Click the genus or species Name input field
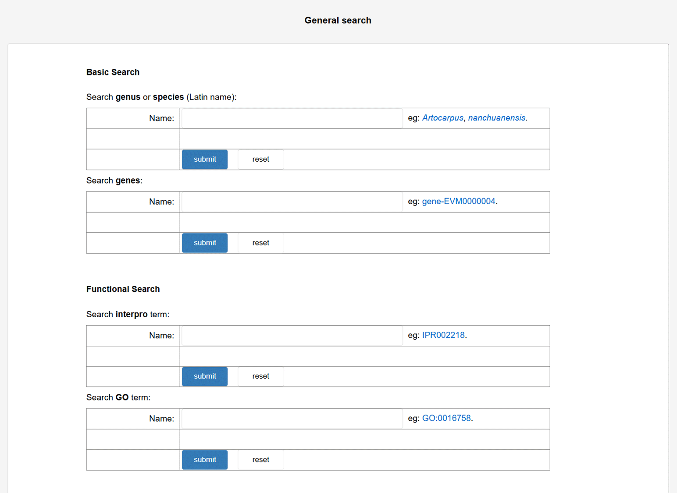 [292, 118]
